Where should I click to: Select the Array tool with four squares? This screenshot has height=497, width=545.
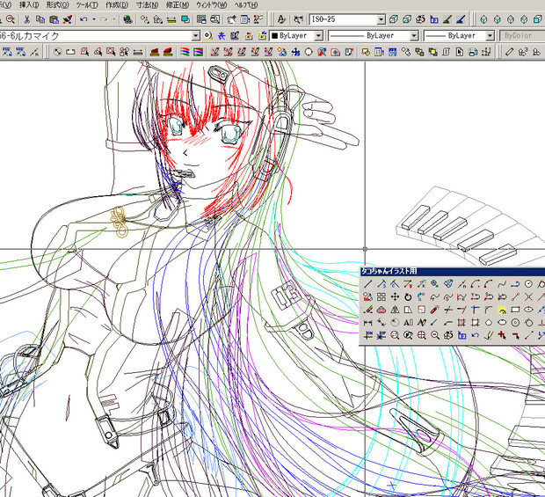tap(381, 297)
